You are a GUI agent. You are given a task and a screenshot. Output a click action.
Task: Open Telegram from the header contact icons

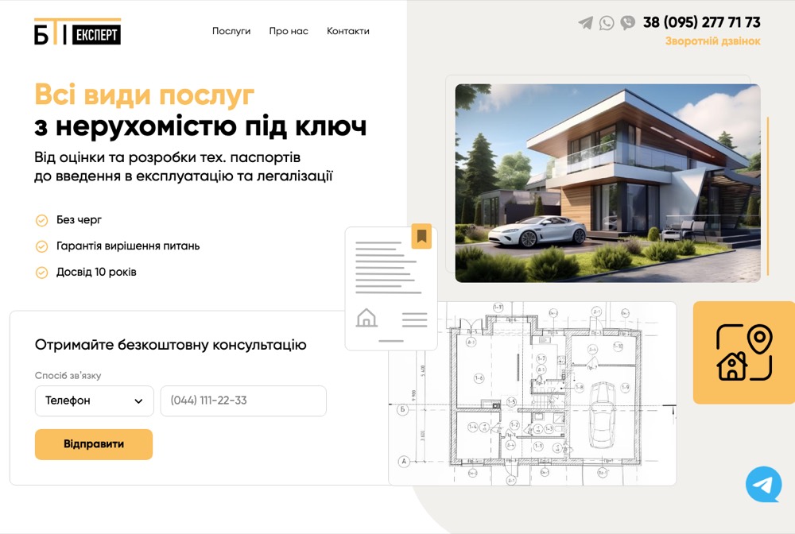tap(586, 23)
